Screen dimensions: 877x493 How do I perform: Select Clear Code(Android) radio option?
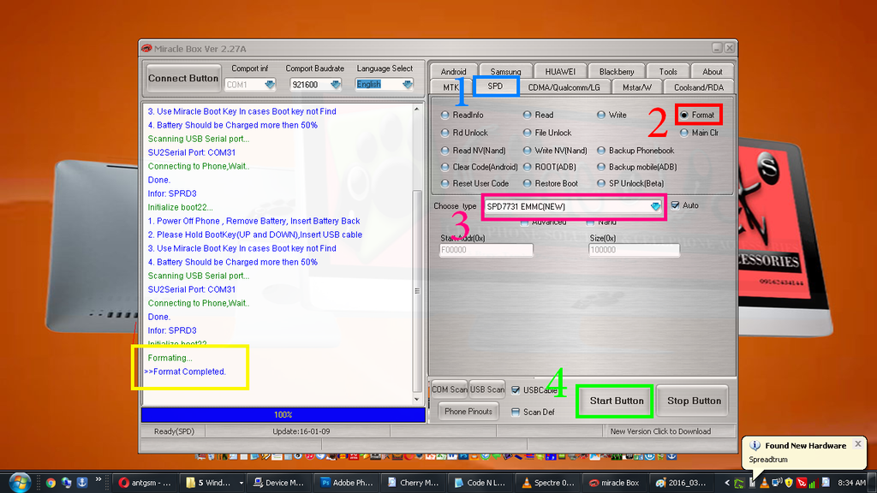coord(445,167)
